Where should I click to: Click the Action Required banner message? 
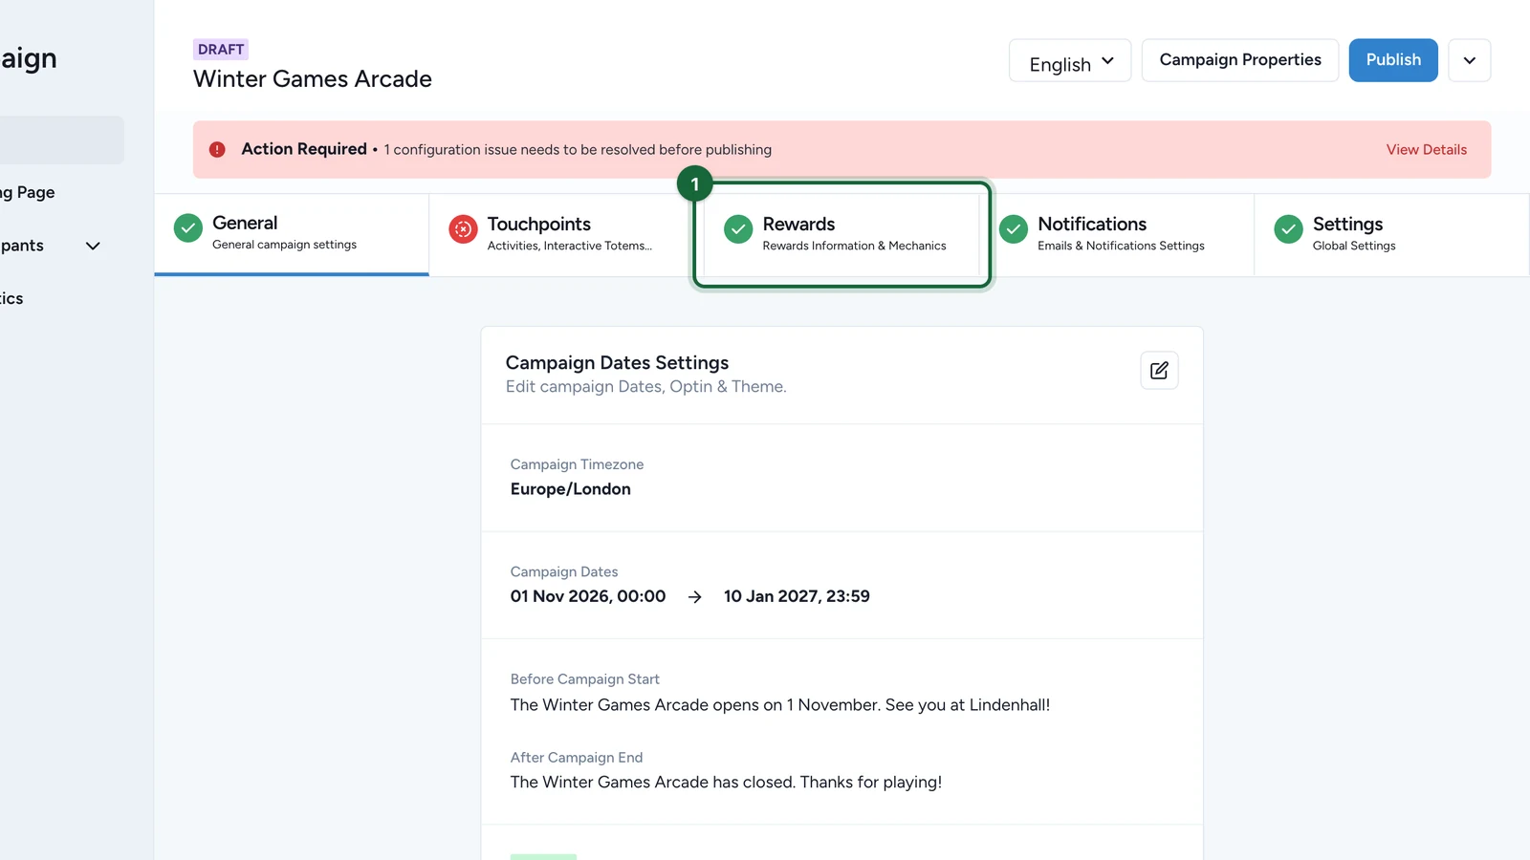click(578, 150)
